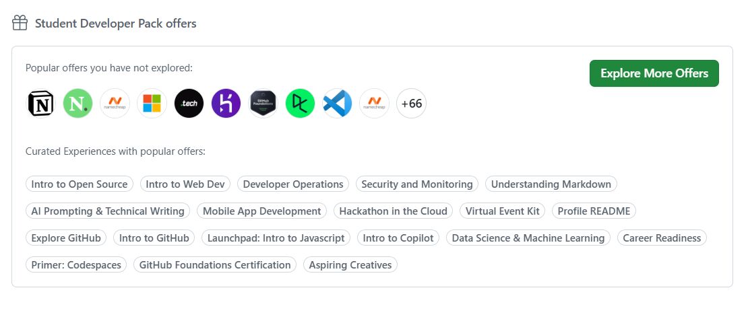Open the GitHub Foundations badge icon

[x=263, y=104]
